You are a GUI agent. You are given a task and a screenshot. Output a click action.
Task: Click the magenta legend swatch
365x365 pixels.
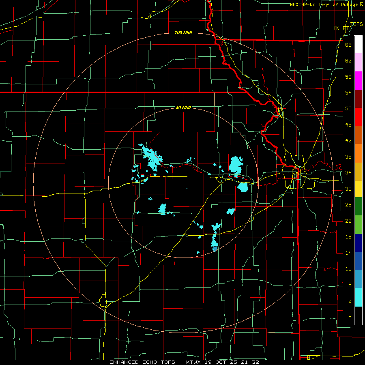coord(358,81)
